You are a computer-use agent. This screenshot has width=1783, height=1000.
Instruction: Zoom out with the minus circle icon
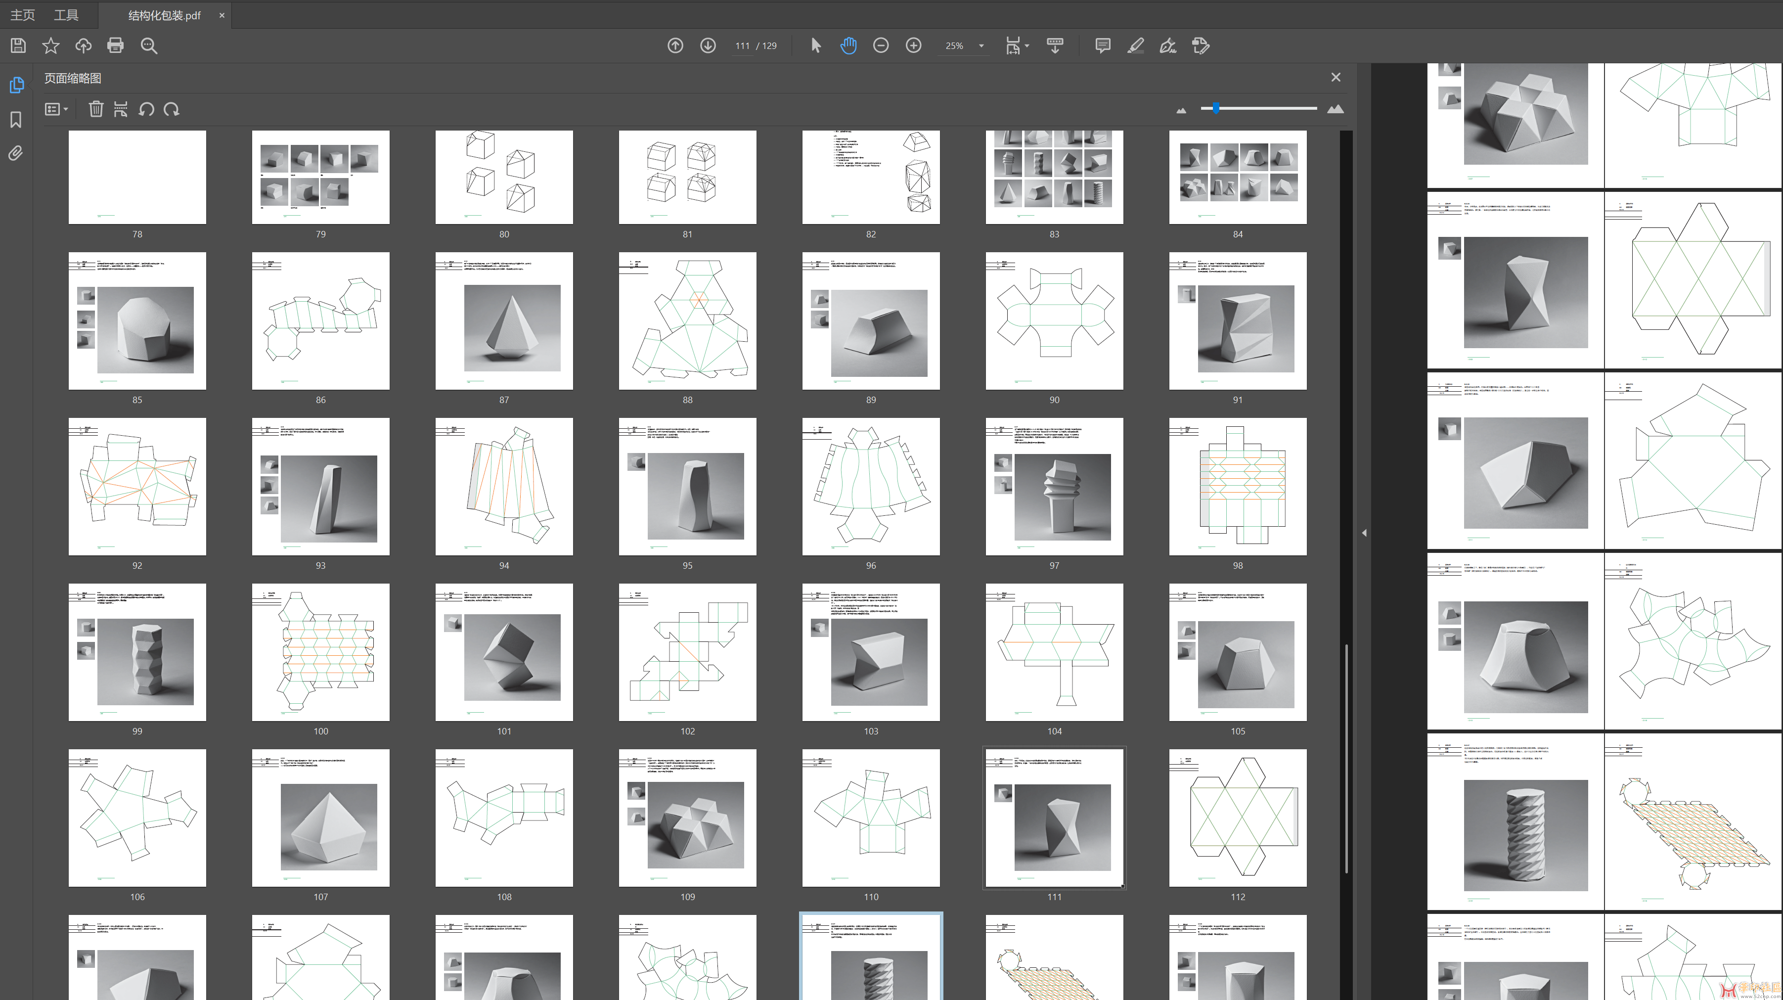[x=881, y=45]
